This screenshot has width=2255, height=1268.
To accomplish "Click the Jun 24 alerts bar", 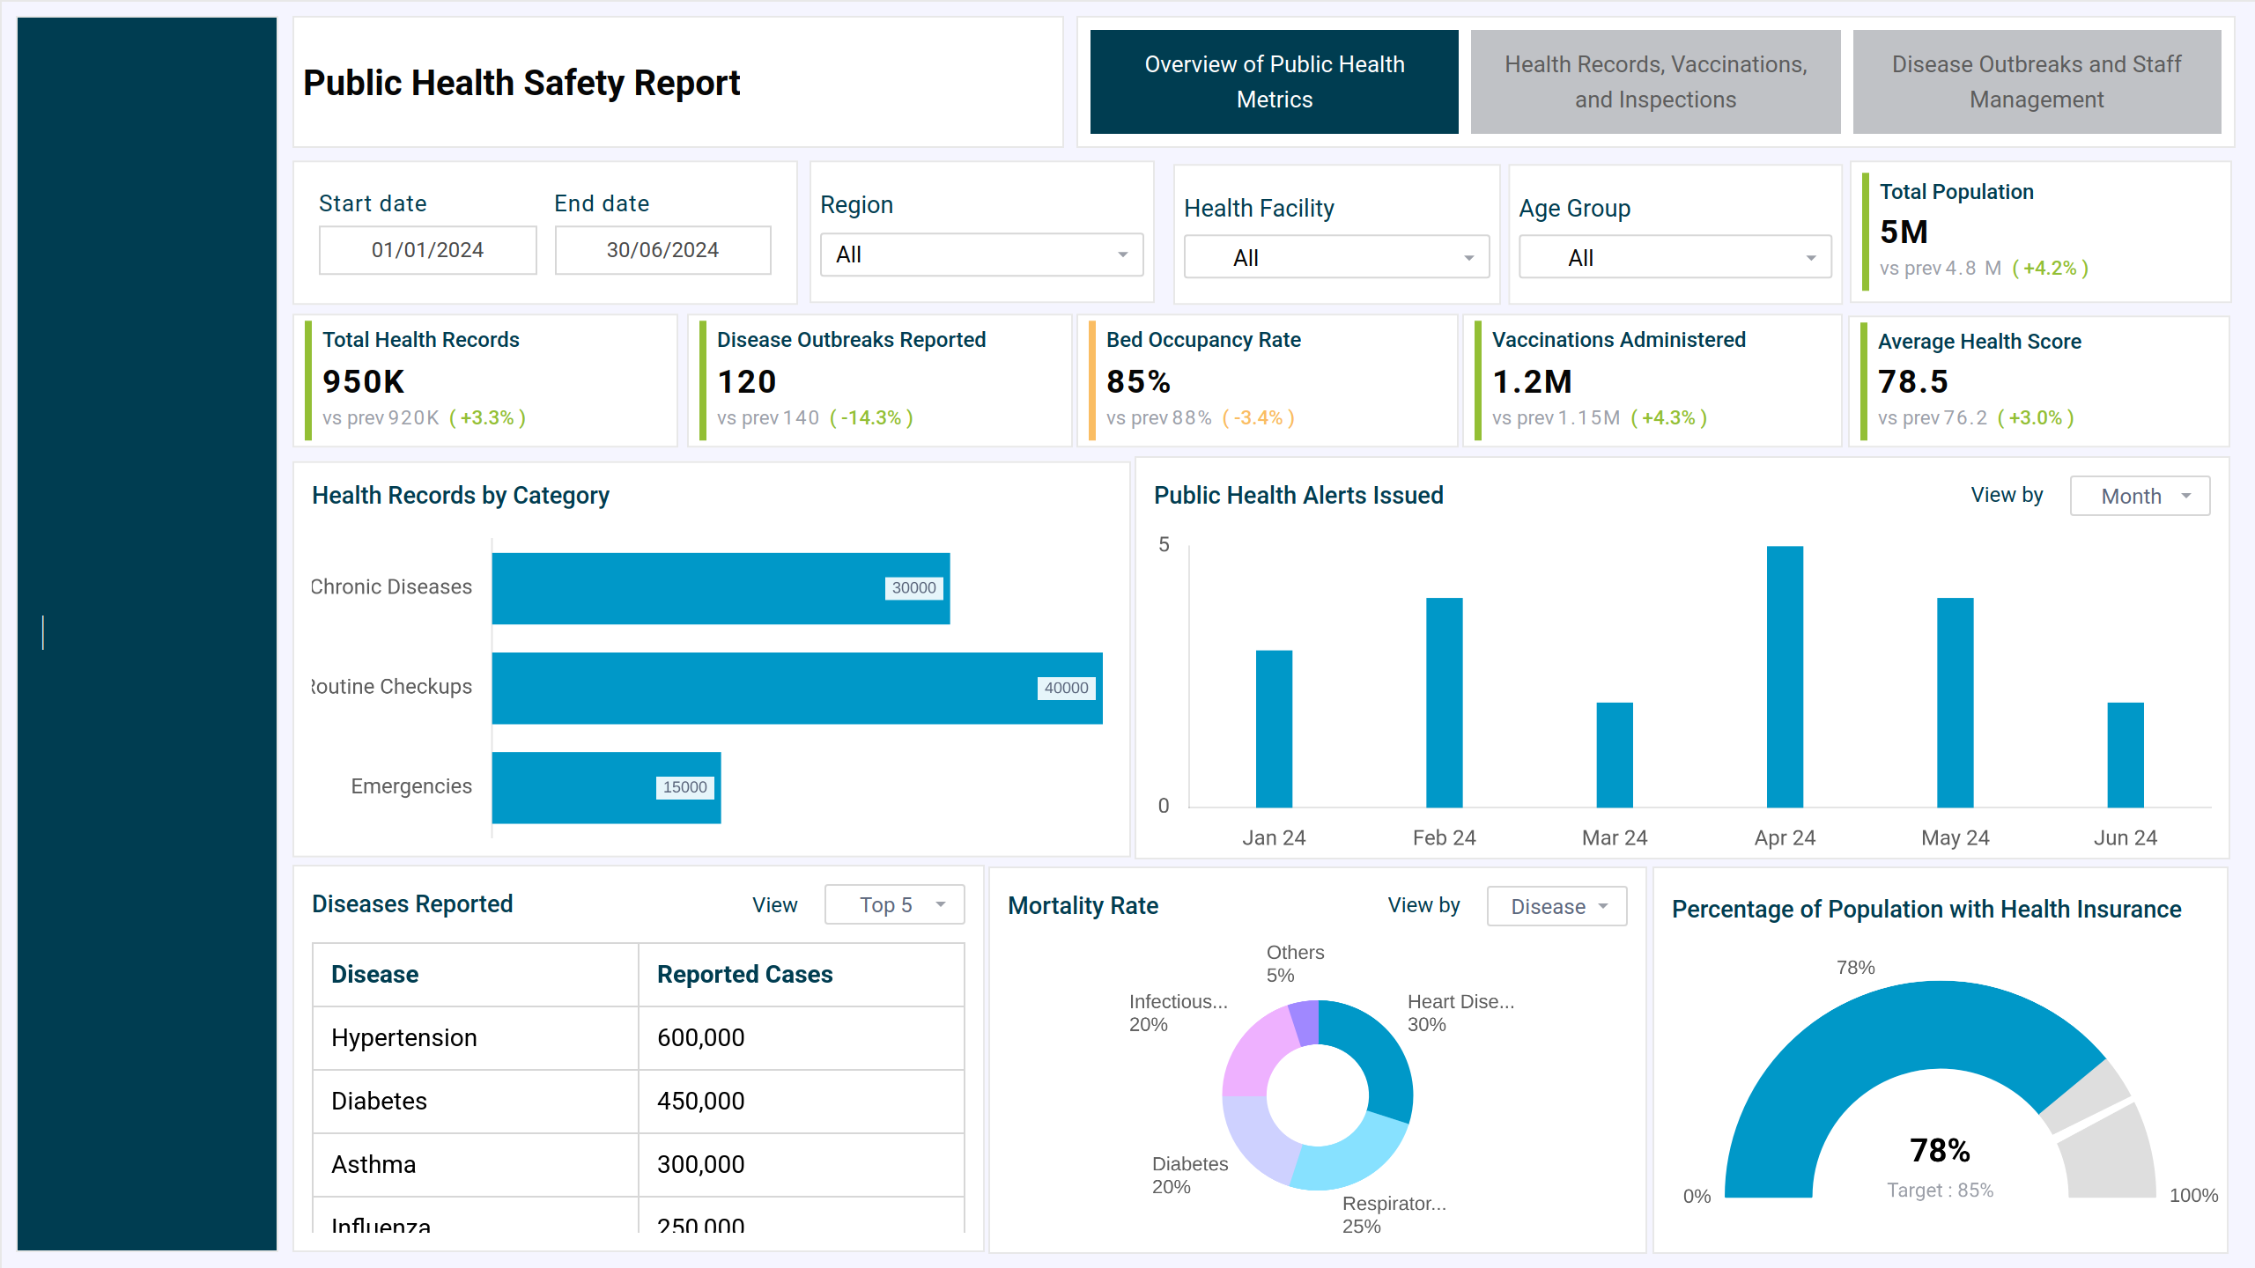I will tap(2126, 755).
